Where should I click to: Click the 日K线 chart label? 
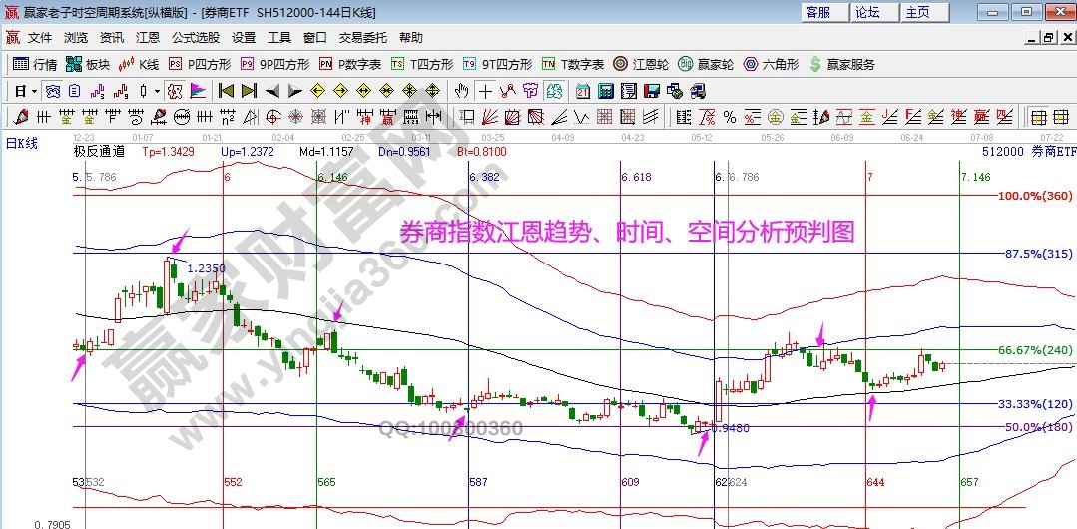click(x=22, y=143)
